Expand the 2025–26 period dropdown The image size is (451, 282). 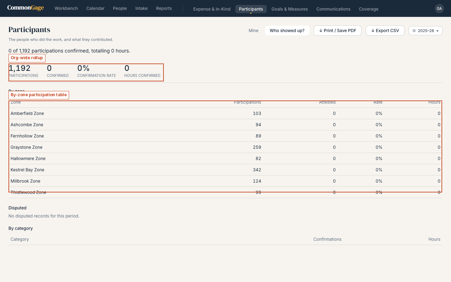coord(426,31)
